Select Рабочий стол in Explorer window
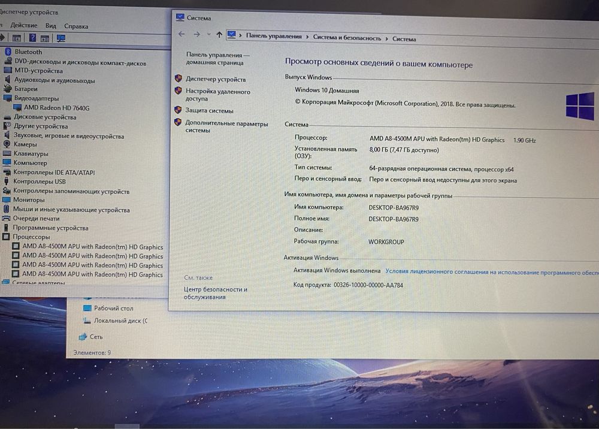This screenshot has width=599, height=429. click(x=113, y=308)
